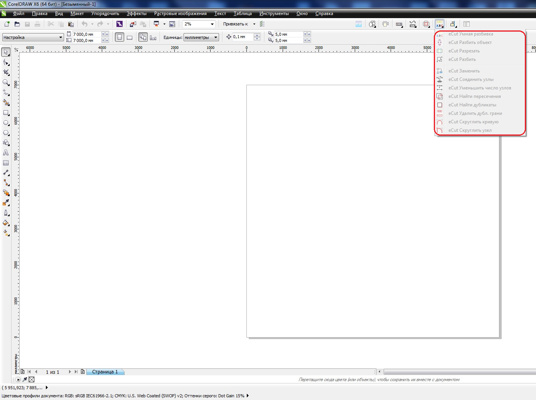Viewport: 536px width, 400px height.
Task: Select the Outline pen tool
Action: pos(6,213)
